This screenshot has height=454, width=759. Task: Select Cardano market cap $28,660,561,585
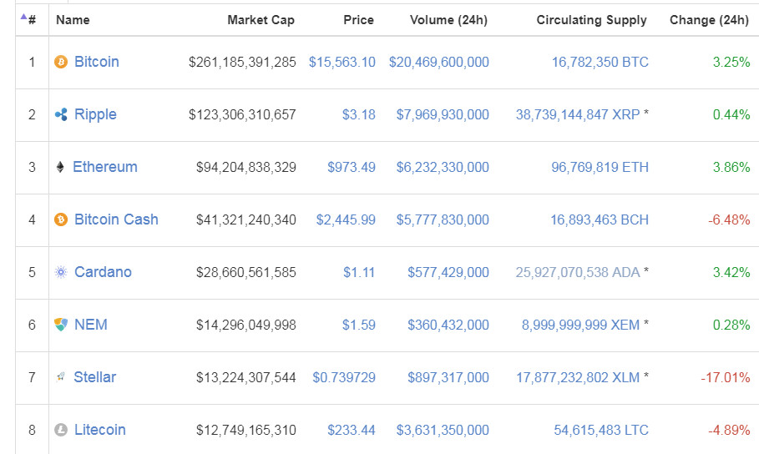(245, 273)
